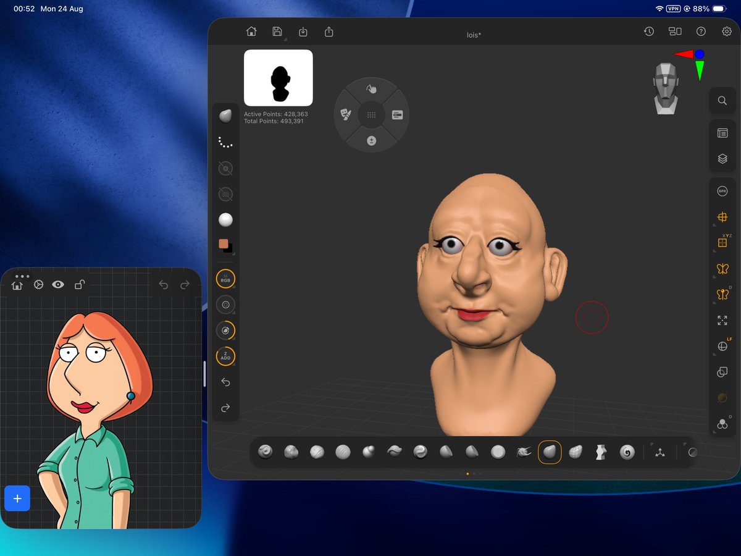
Task: Export the model via share icon
Action: [329, 32]
